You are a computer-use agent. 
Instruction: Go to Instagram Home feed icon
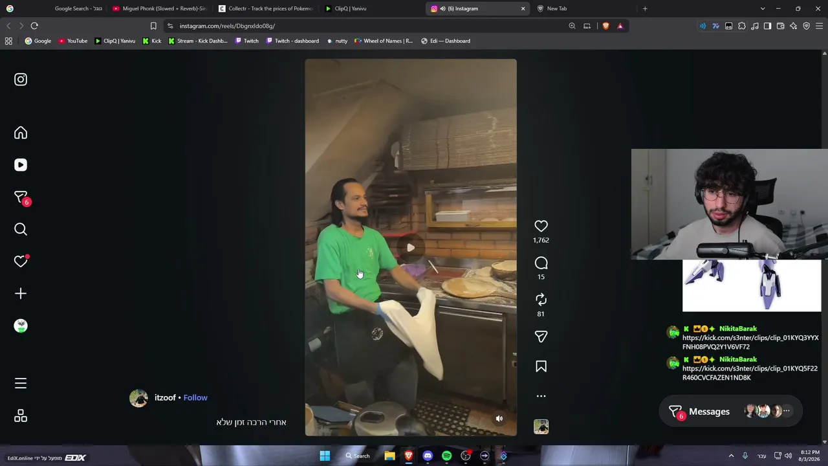click(x=21, y=133)
